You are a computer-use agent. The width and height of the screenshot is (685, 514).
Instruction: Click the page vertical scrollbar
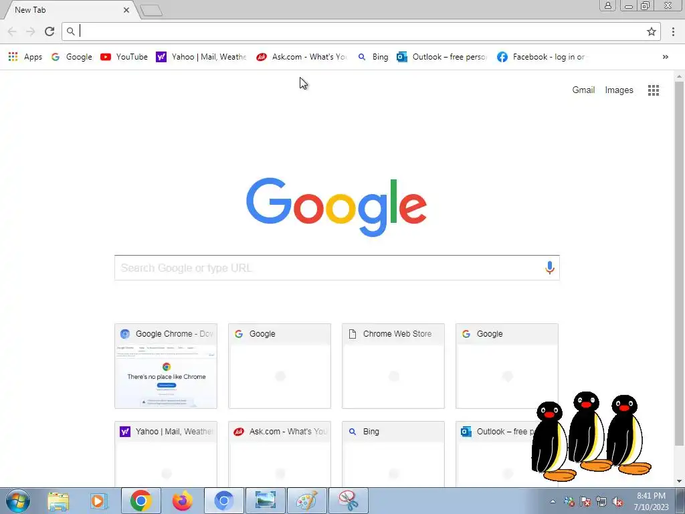pos(679,262)
